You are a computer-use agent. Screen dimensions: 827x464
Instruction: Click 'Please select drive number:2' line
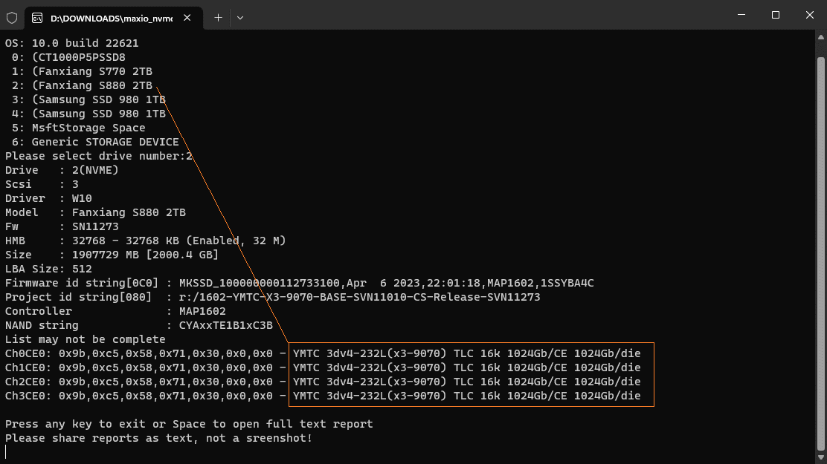click(99, 157)
